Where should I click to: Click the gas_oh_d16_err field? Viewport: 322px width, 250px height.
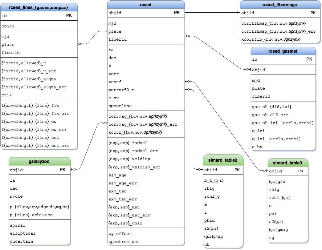point(270,115)
